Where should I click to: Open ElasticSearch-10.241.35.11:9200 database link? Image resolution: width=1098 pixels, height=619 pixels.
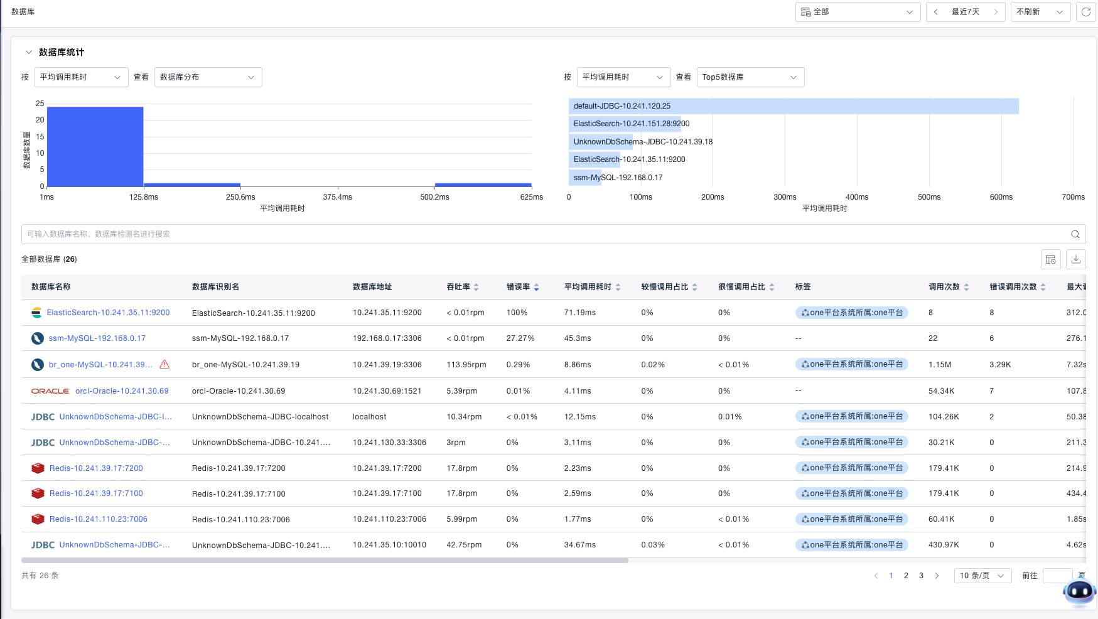pos(108,313)
